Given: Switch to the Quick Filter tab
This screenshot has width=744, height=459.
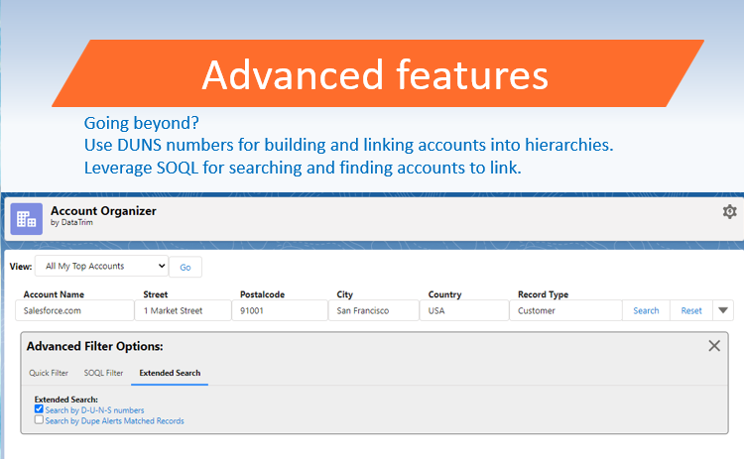Looking at the screenshot, I should (49, 374).
